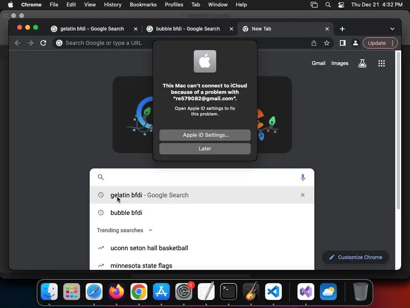Open System Preferences from the Dock
The width and height of the screenshot is (410, 308).
click(184, 292)
